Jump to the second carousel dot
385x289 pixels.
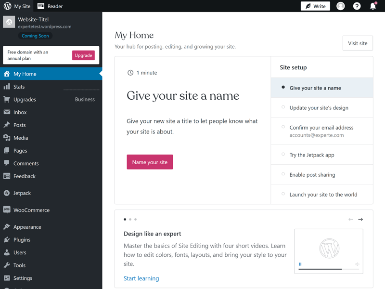(130, 220)
